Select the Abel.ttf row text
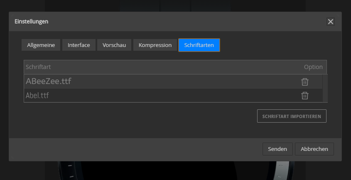The height and width of the screenshot is (180, 351). (37, 96)
